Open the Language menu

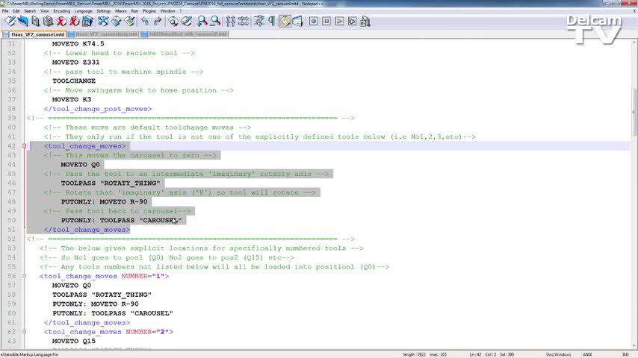tap(84, 11)
